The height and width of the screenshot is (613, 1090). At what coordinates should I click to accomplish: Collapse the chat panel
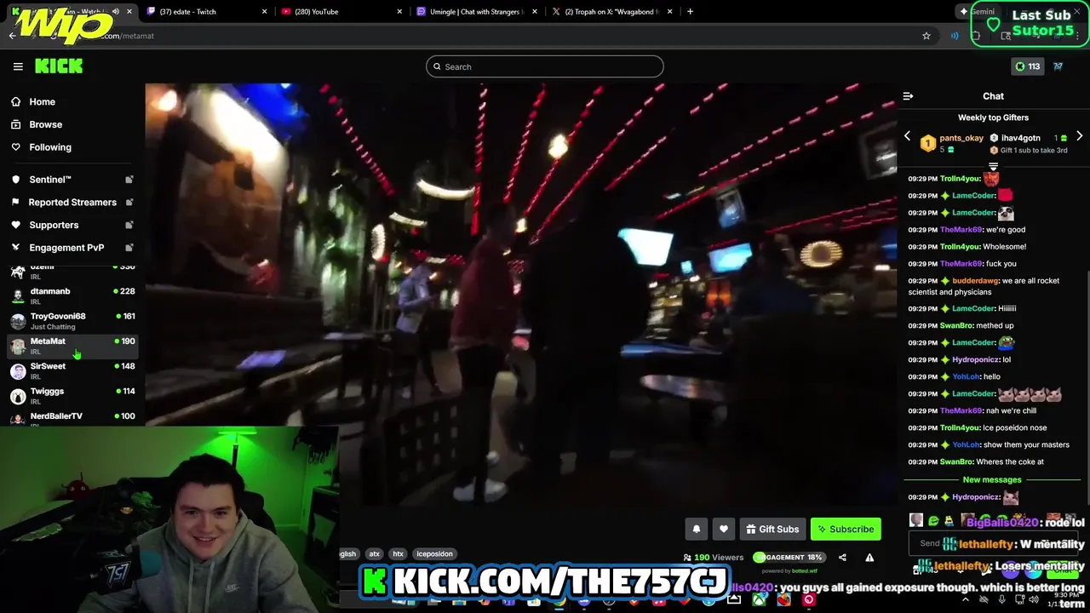tap(908, 96)
